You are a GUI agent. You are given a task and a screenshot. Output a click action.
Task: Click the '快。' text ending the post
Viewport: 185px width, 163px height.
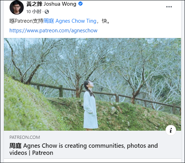tap(106, 21)
